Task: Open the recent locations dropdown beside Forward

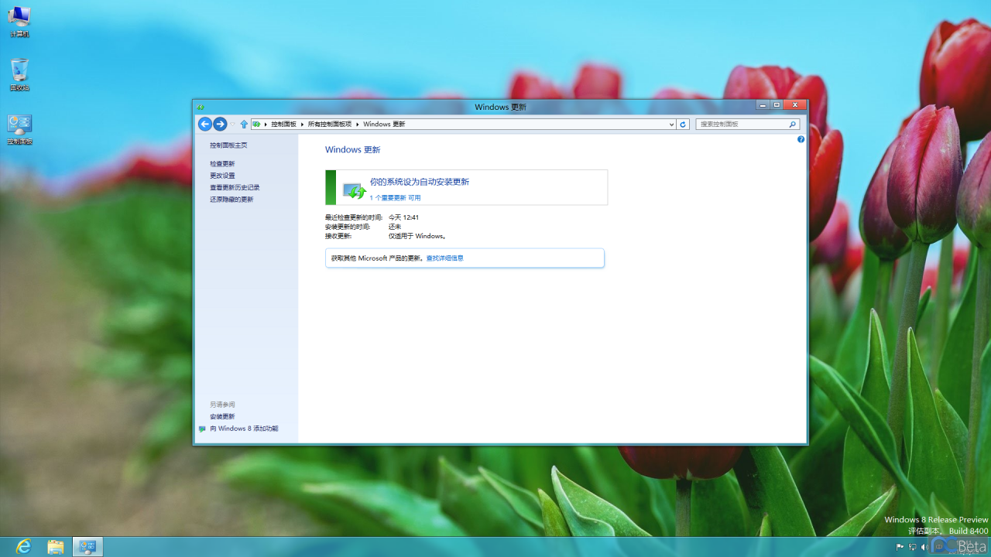Action: click(232, 124)
